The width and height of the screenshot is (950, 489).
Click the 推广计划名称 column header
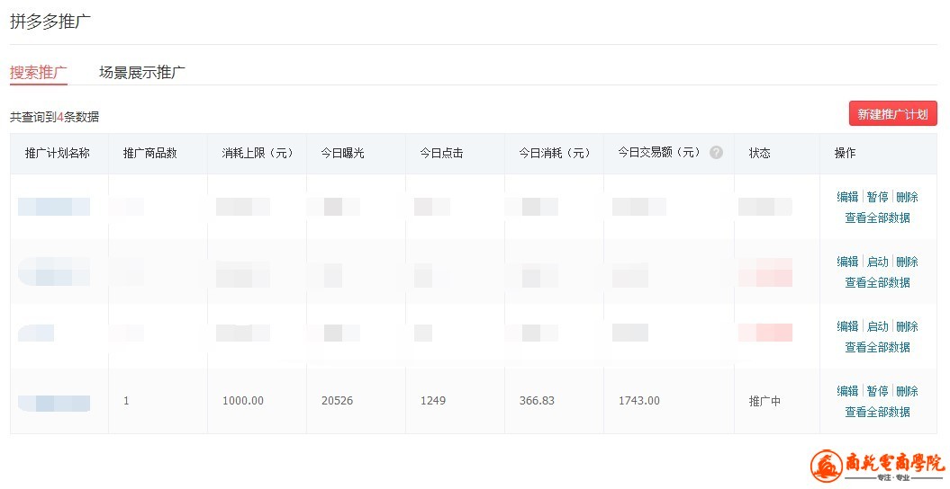pyautogui.click(x=57, y=153)
